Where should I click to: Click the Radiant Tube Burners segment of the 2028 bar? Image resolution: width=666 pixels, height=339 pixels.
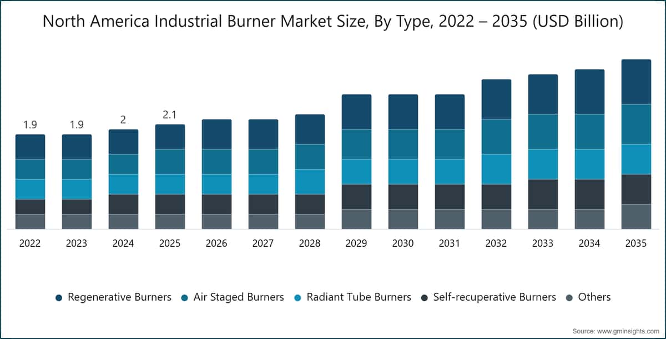pos(310,182)
